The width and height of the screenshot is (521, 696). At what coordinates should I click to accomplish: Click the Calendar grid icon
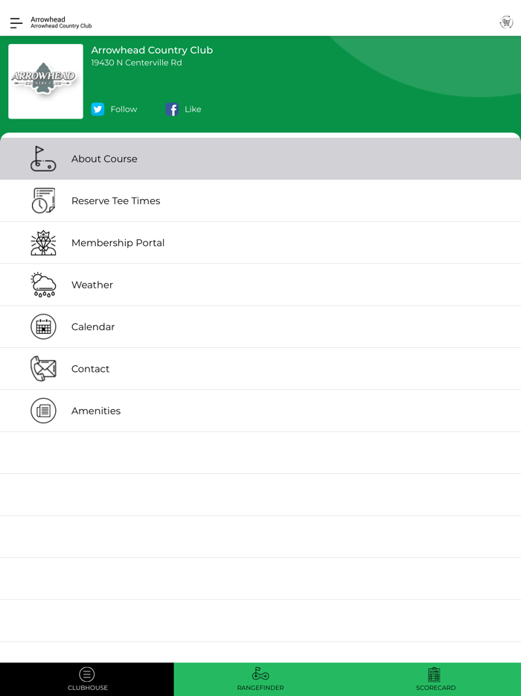pyautogui.click(x=43, y=326)
